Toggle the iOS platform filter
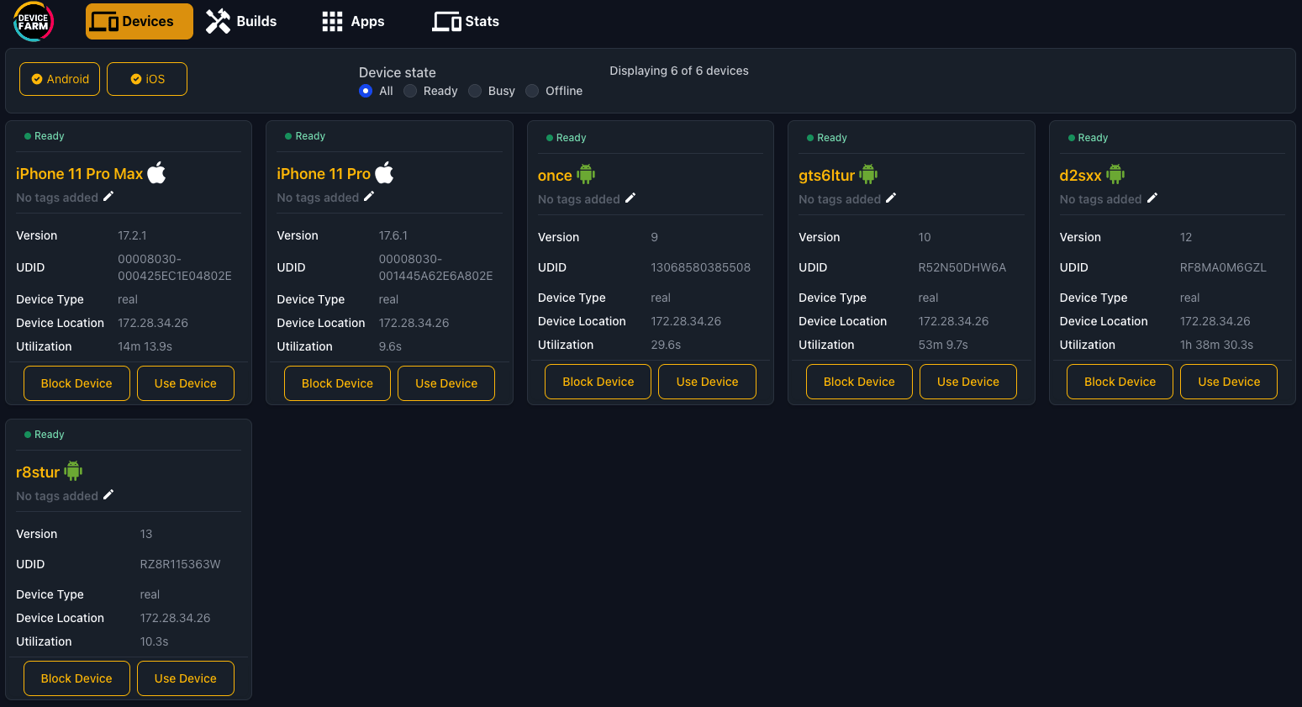 (x=147, y=79)
